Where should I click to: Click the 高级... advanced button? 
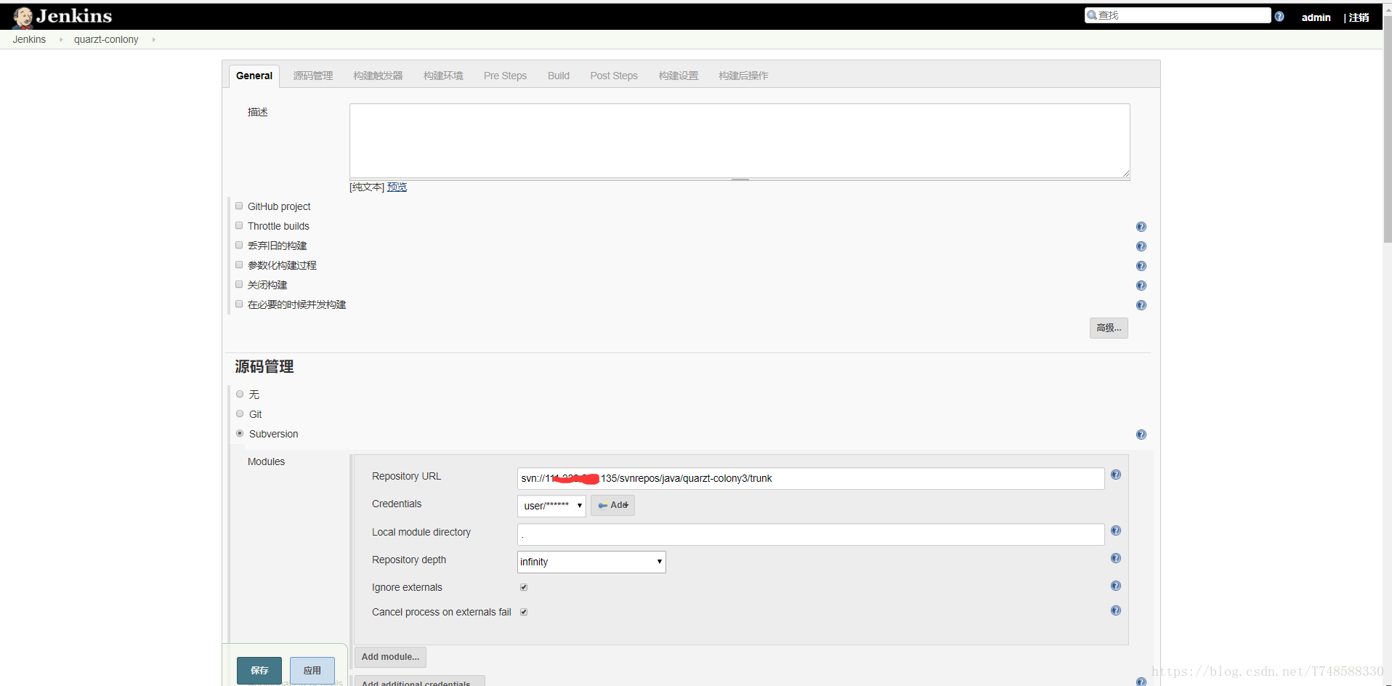(1109, 328)
